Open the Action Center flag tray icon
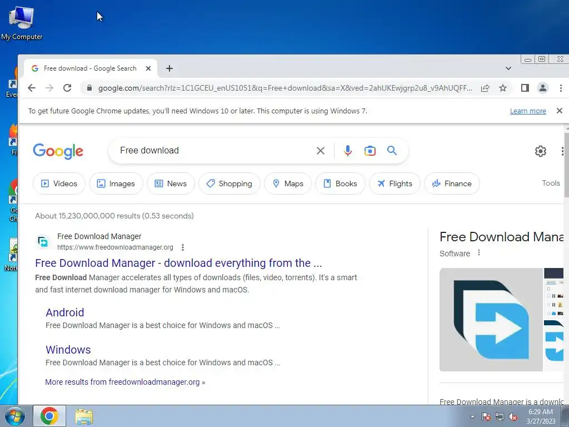 (x=486, y=416)
